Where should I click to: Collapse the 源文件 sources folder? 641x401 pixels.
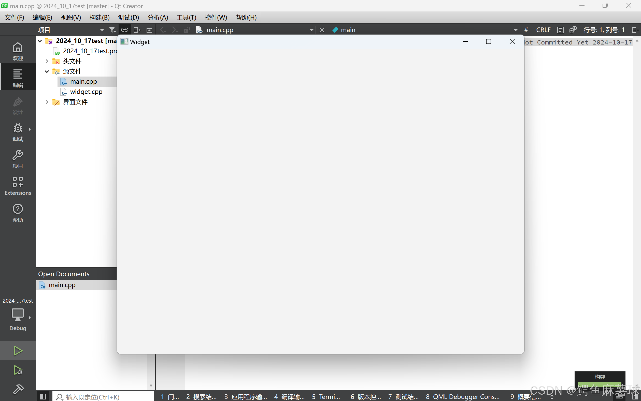click(47, 72)
